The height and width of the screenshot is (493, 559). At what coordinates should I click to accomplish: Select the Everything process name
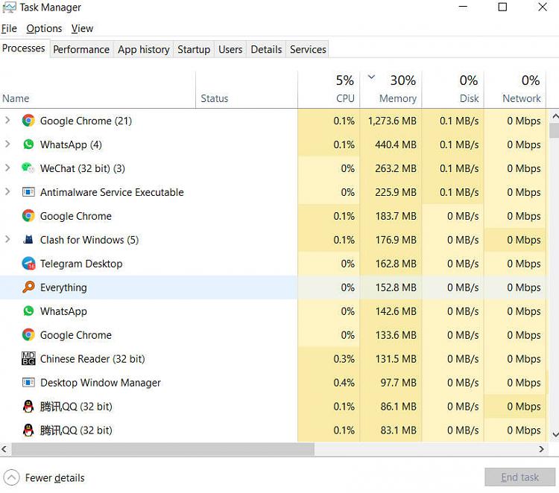pyautogui.click(x=63, y=287)
